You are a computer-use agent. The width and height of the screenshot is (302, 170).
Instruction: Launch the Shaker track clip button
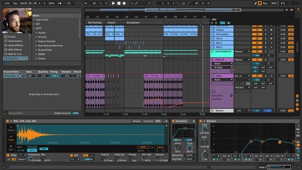pos(213,30)
